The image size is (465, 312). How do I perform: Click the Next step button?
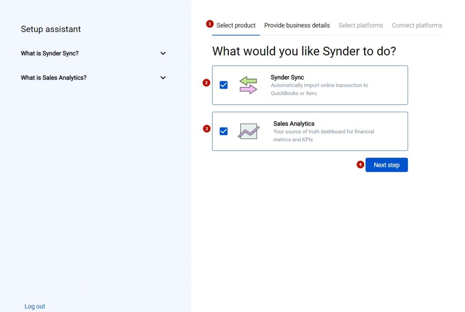(386, 165)
